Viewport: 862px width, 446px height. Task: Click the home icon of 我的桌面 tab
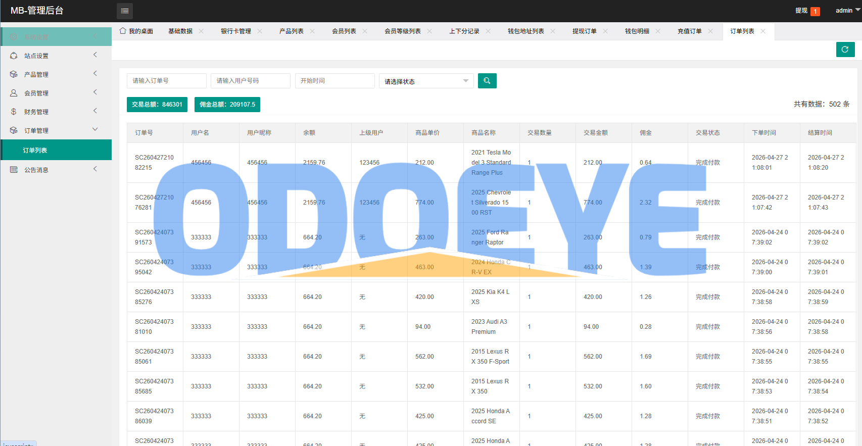tap(123, 31)
